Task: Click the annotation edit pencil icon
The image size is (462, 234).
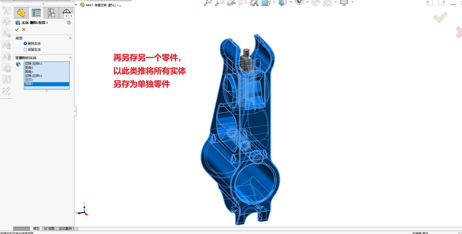Action: pyautogui.click(x=7, y=22)
